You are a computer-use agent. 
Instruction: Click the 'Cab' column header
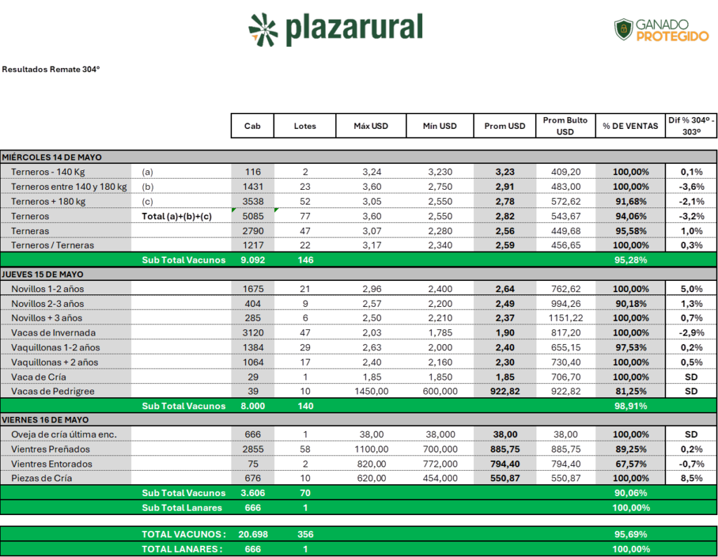point(252,126)
